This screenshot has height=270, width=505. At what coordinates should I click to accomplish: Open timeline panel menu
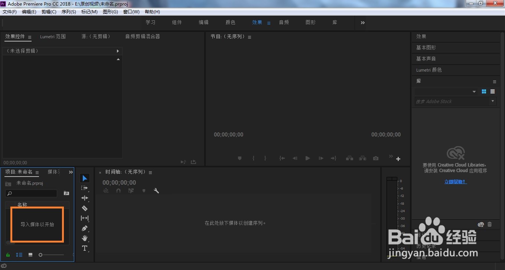tap(150, 172)
